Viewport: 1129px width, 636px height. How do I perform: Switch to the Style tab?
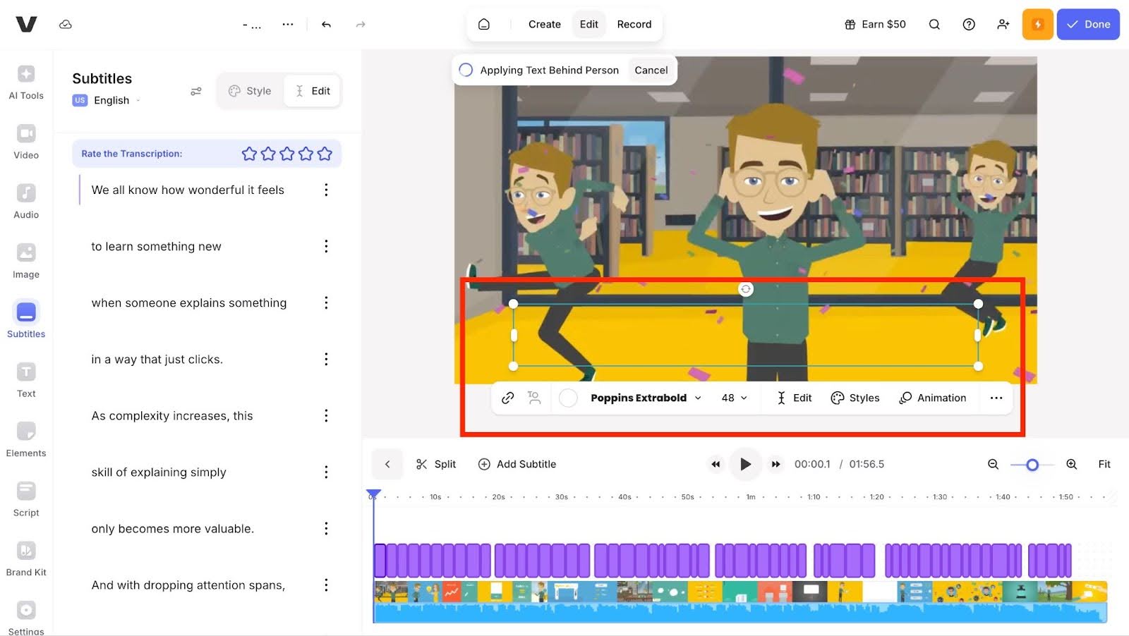pos(250,91)
